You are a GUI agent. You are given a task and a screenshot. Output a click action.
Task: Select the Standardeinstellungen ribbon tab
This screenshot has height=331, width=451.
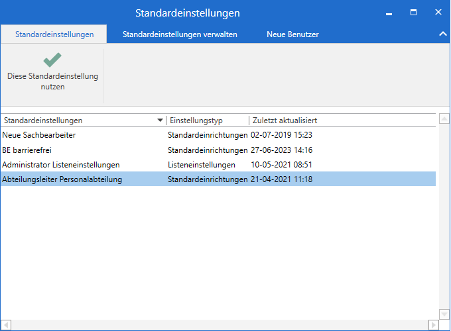(x=54, y=34)
